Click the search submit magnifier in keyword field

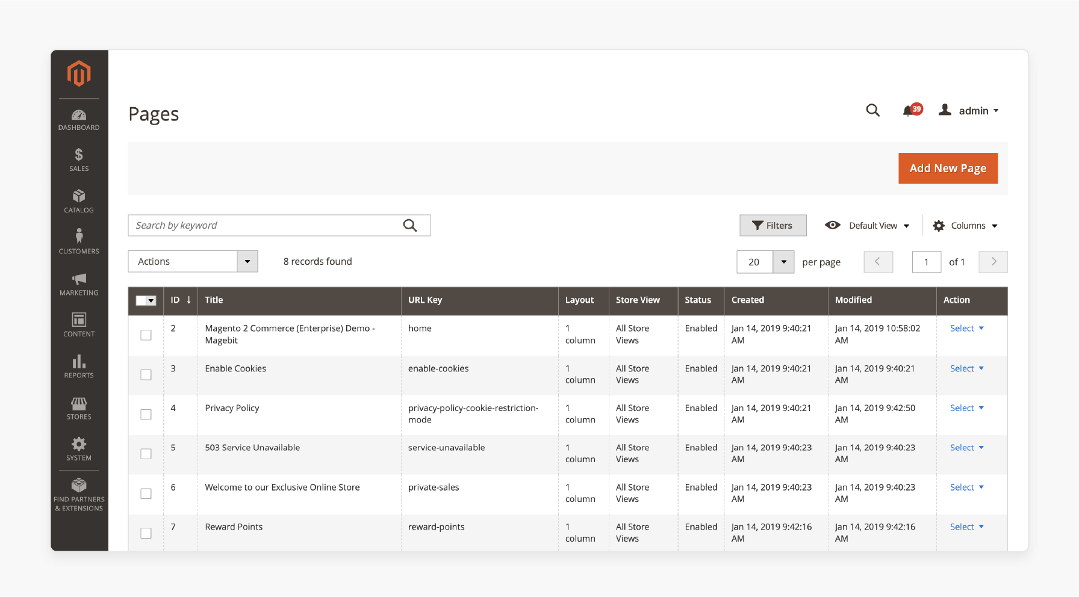pyautogui.click(x=410, y=225)
